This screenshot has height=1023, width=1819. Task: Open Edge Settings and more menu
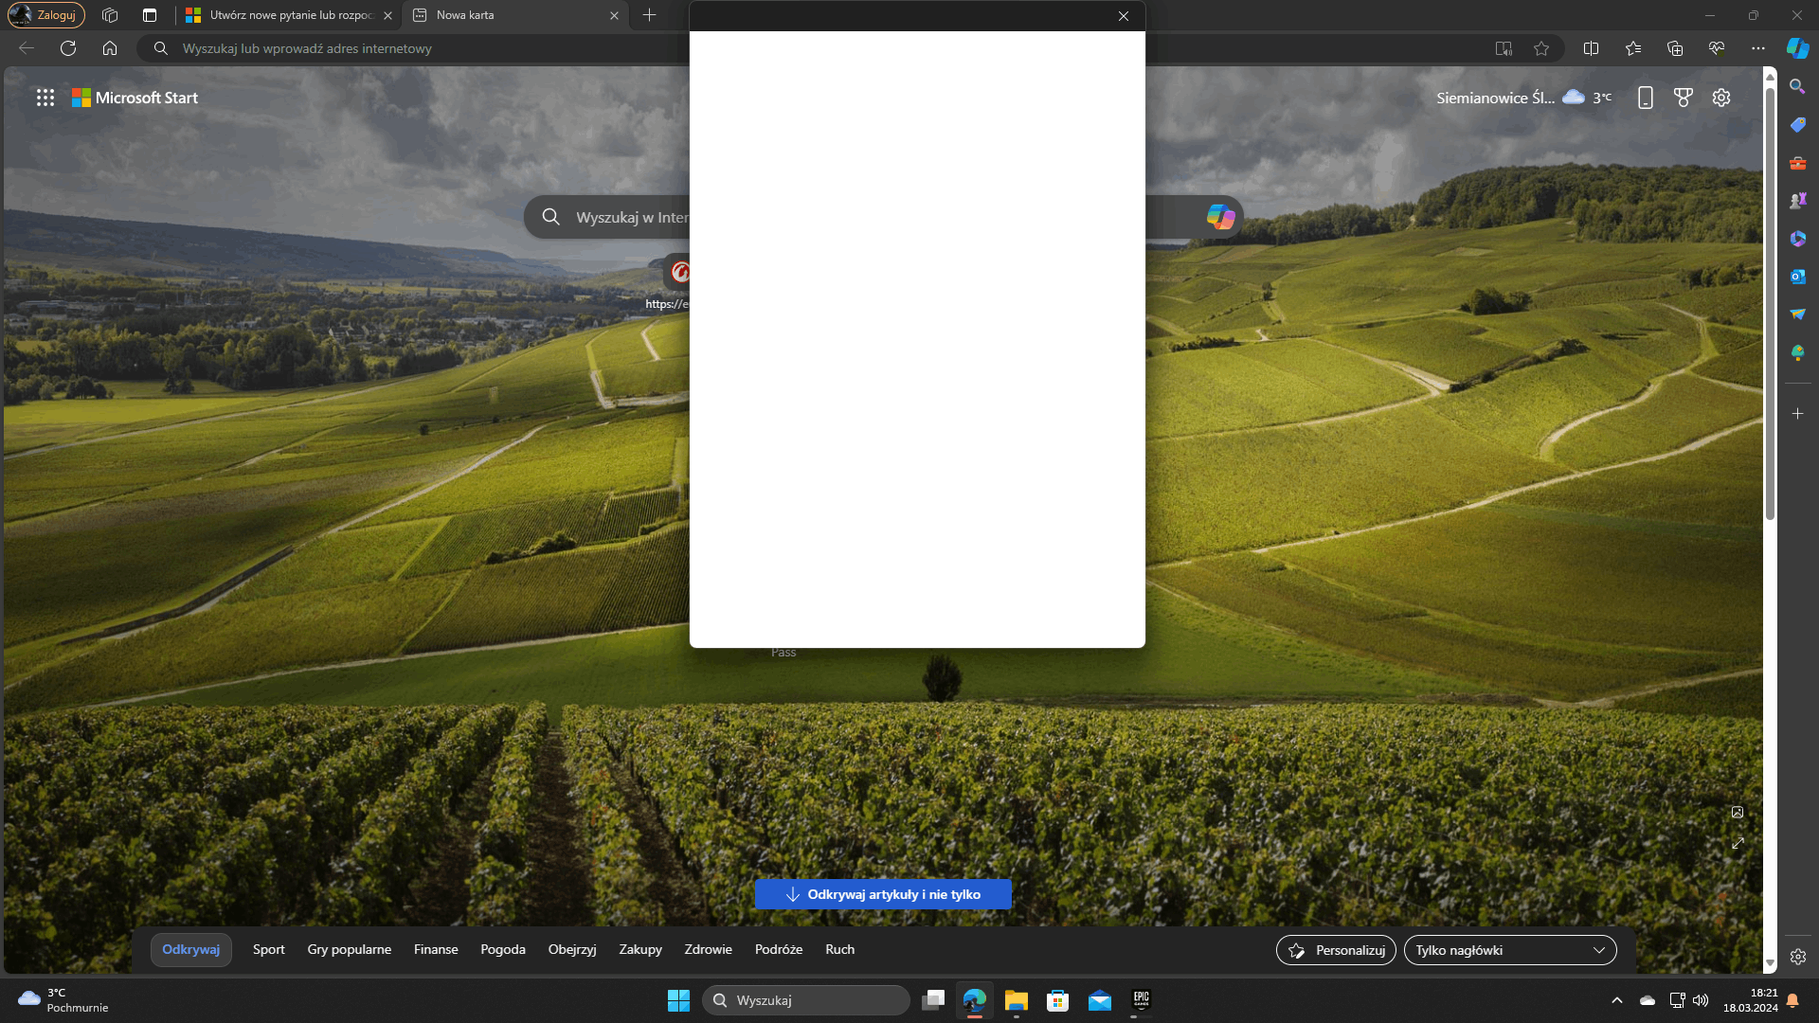coord(1758,48)
